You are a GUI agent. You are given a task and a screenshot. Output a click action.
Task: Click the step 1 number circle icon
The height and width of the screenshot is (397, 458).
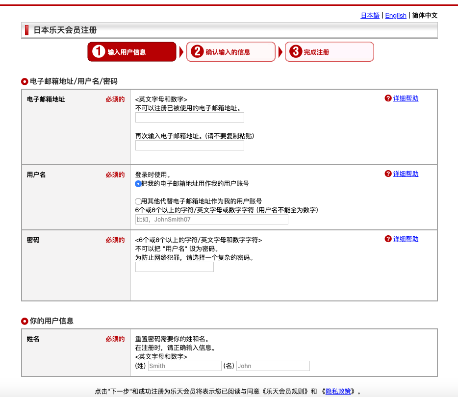click(x=99, y=51)
